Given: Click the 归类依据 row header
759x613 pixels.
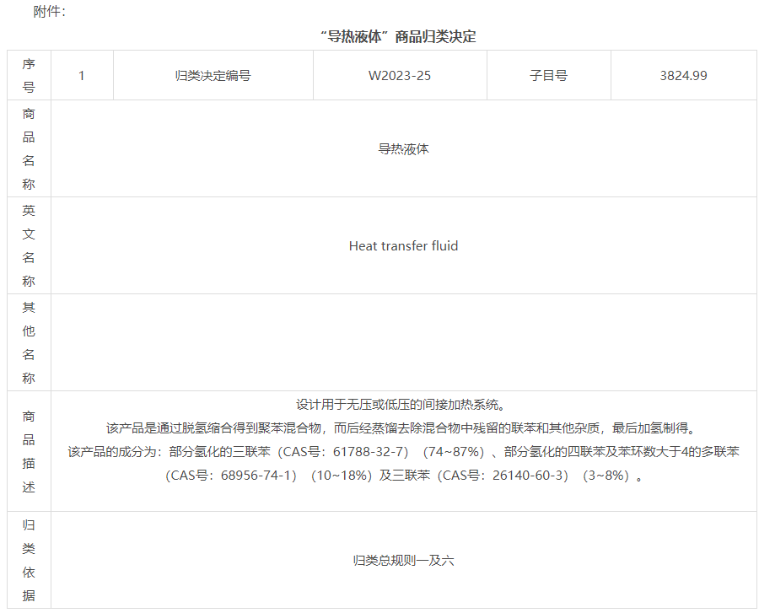Looking at the screenshot, I should tap(29, 560).
